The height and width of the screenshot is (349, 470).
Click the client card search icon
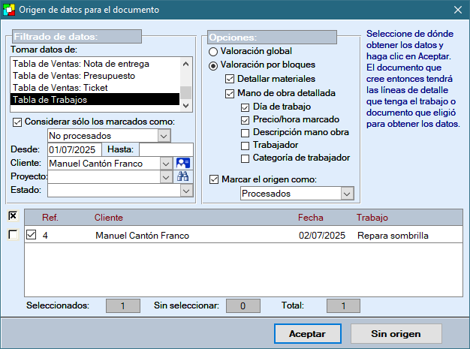click(x=183, y=163)
